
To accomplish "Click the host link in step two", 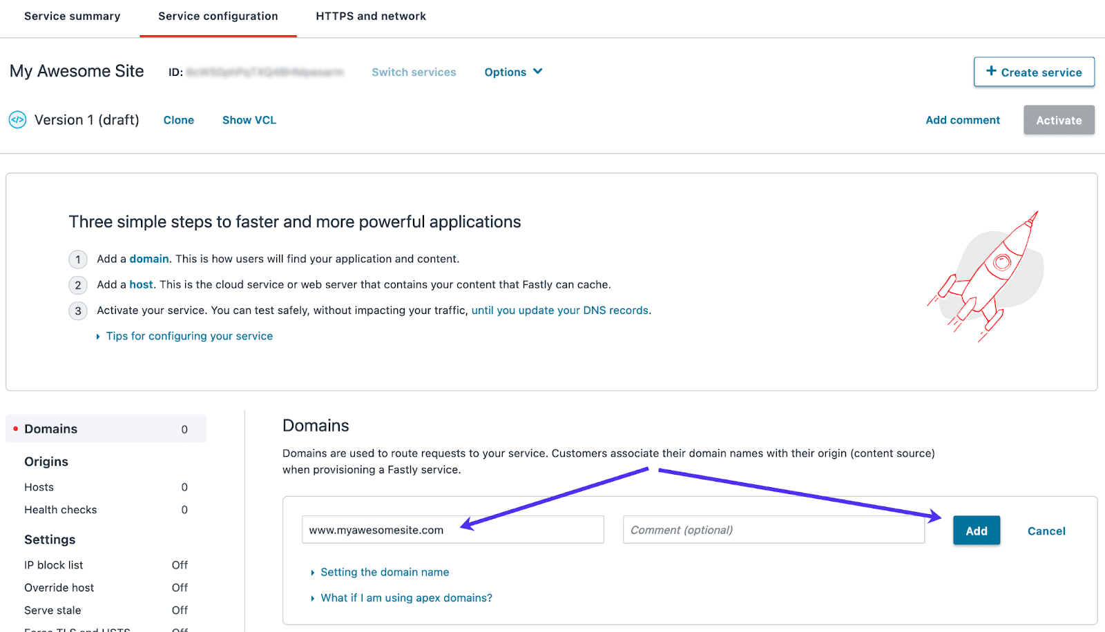I will (141, 284).
